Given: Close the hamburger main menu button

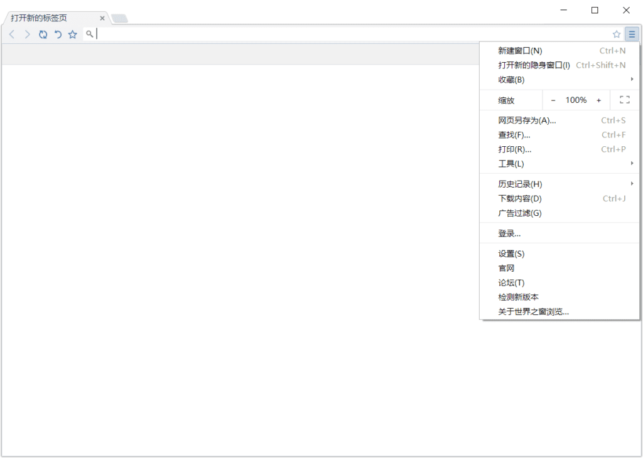Looking at the screenshot, I should pyautogui.click(x=632, y=35).
